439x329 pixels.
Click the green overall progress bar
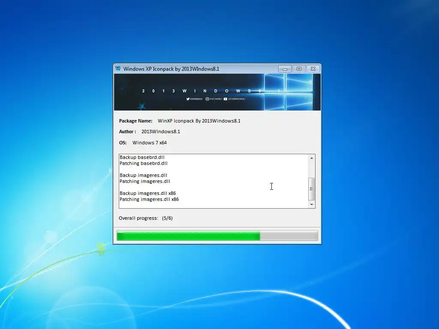click(217, 236)
